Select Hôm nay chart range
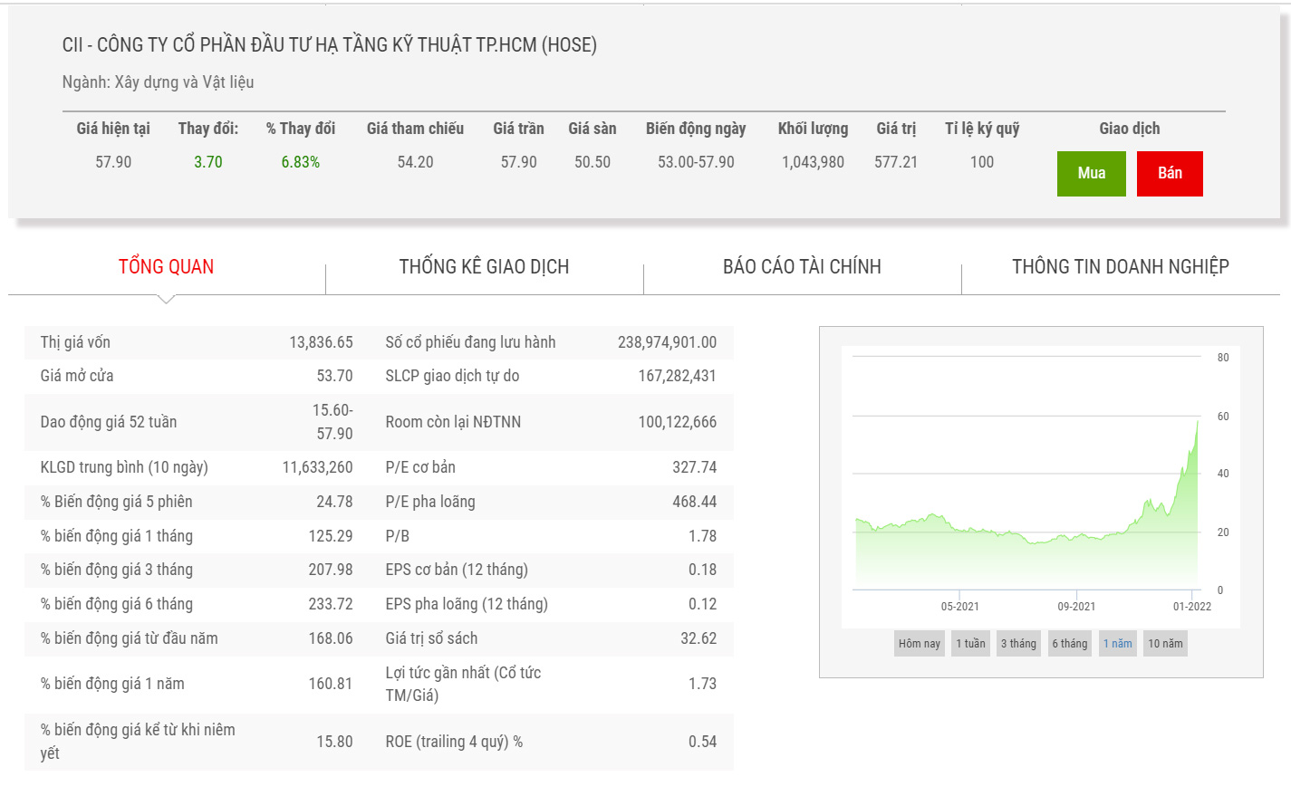This screenshot has height=796, width=1291. (919, 644)
